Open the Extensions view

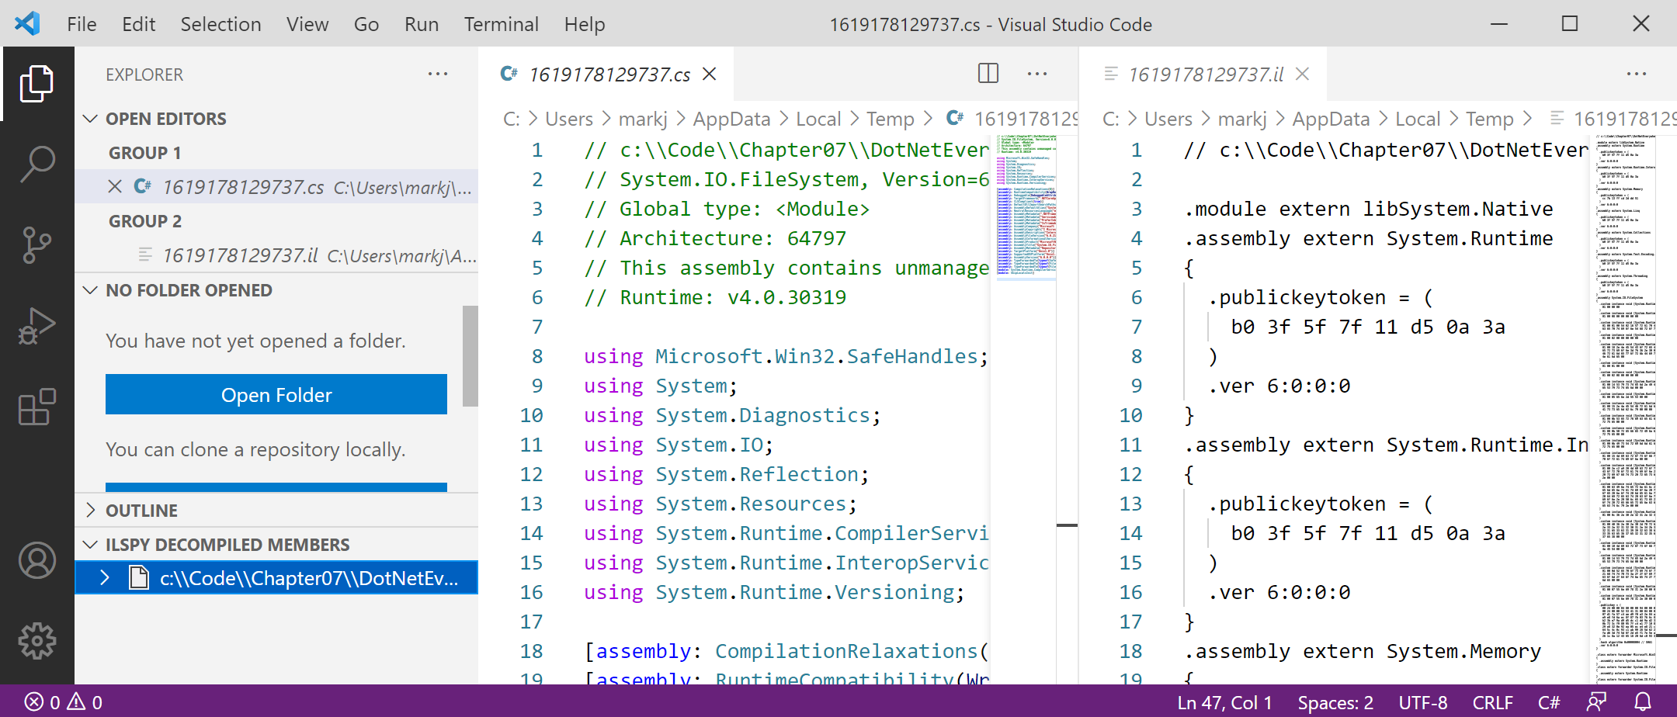click(36, 407)
